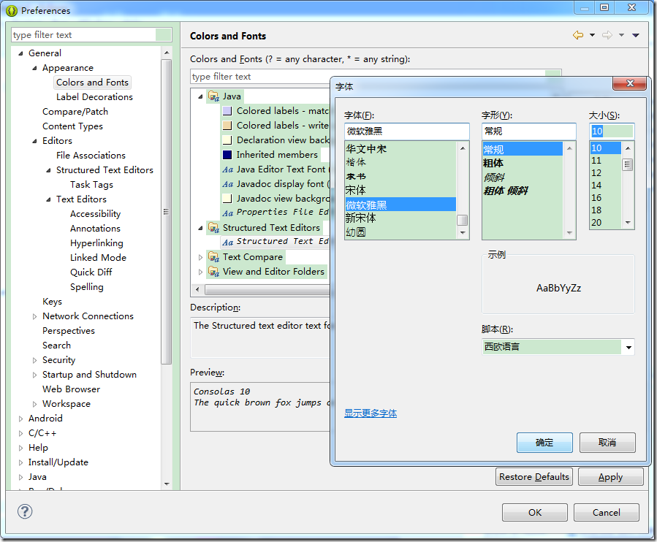Viewport: 657px width, 542px height.
Task: Expand the Android preferences node
Action: click(x=20, y=419)
